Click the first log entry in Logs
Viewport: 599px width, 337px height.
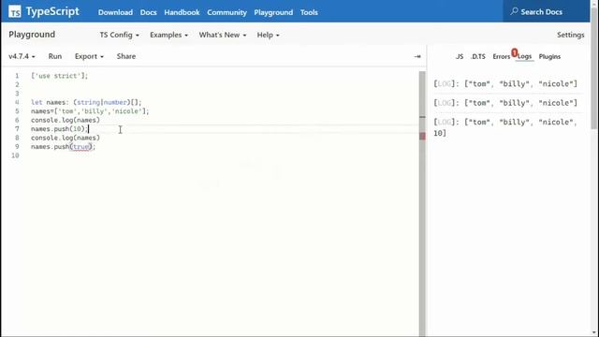505,83
